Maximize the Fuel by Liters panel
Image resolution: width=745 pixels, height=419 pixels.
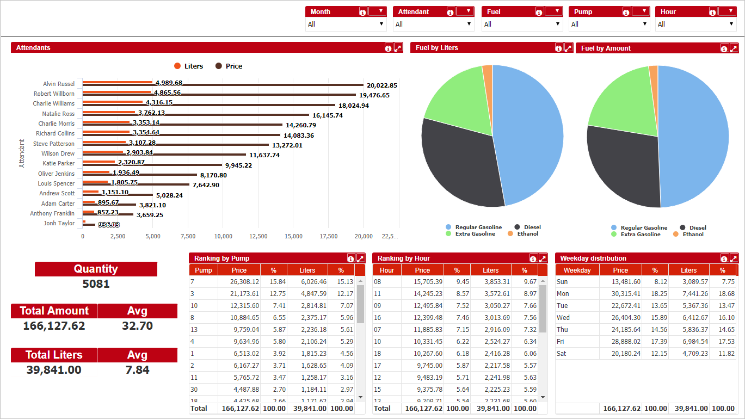(568, 48)
